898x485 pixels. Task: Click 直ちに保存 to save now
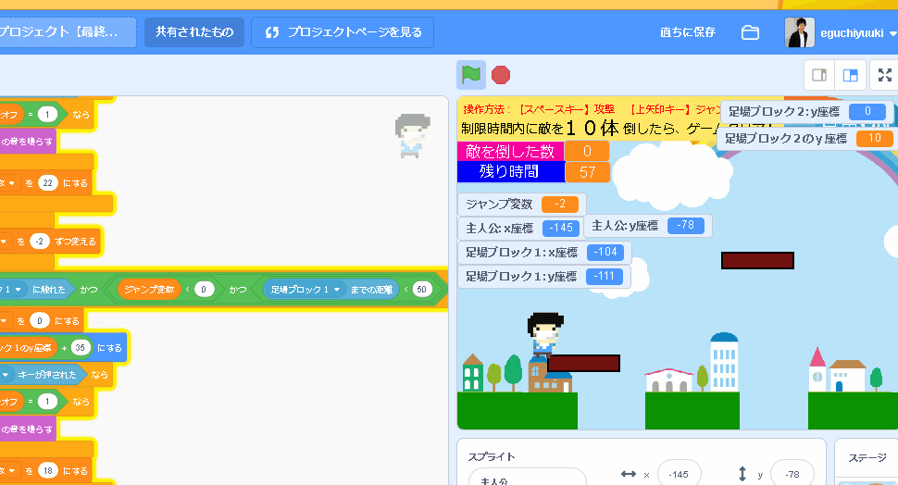pos(687,32)
